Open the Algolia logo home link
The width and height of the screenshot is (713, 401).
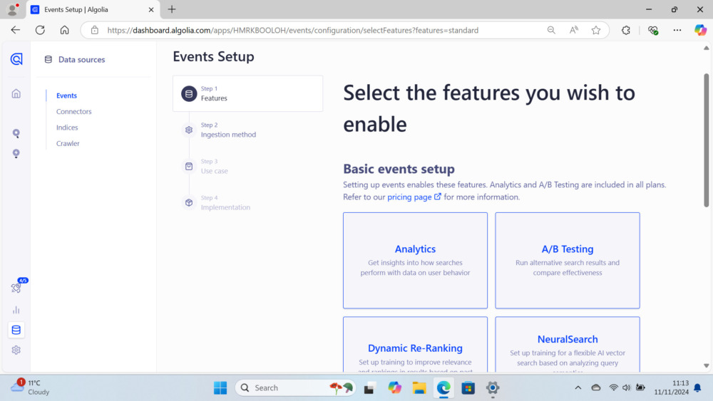[16, 59]
